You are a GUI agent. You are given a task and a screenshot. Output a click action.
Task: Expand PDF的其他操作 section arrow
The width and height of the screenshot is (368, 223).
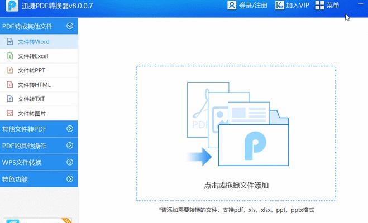click(70, 146)
